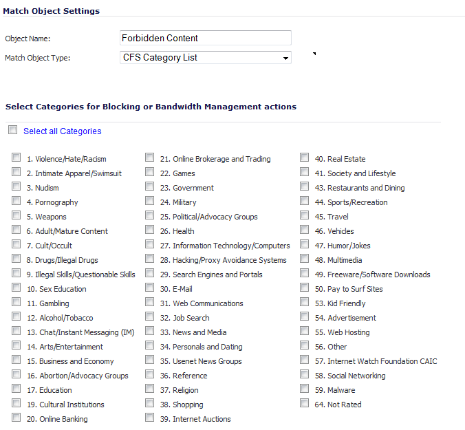Image resolution: width=465 pixels, height=430 pixels.
Task: Check Internet Watch Foundation CAIC checkbox
Action: click(x=304, y=360)
